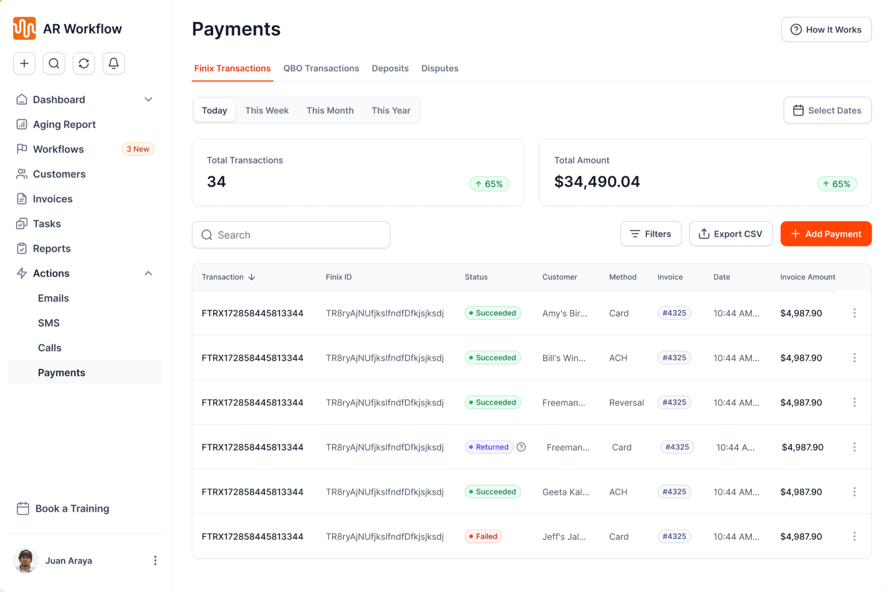887x592 pixels.
Task: Click Book a Training link
Action: pos(63,509)
